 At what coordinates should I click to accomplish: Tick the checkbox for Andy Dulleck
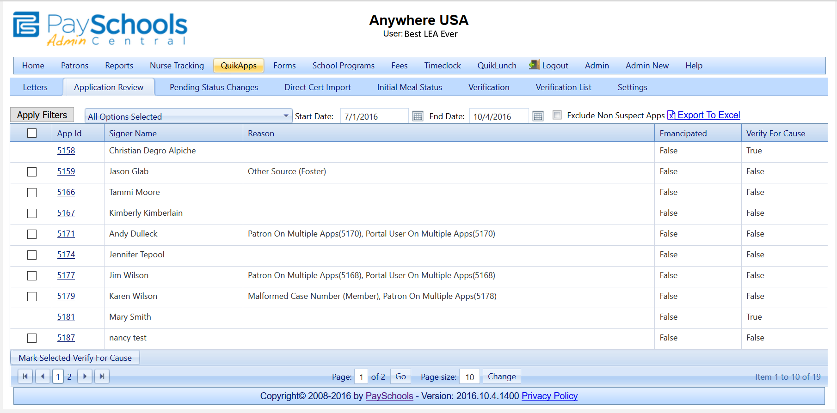point(32,234)
